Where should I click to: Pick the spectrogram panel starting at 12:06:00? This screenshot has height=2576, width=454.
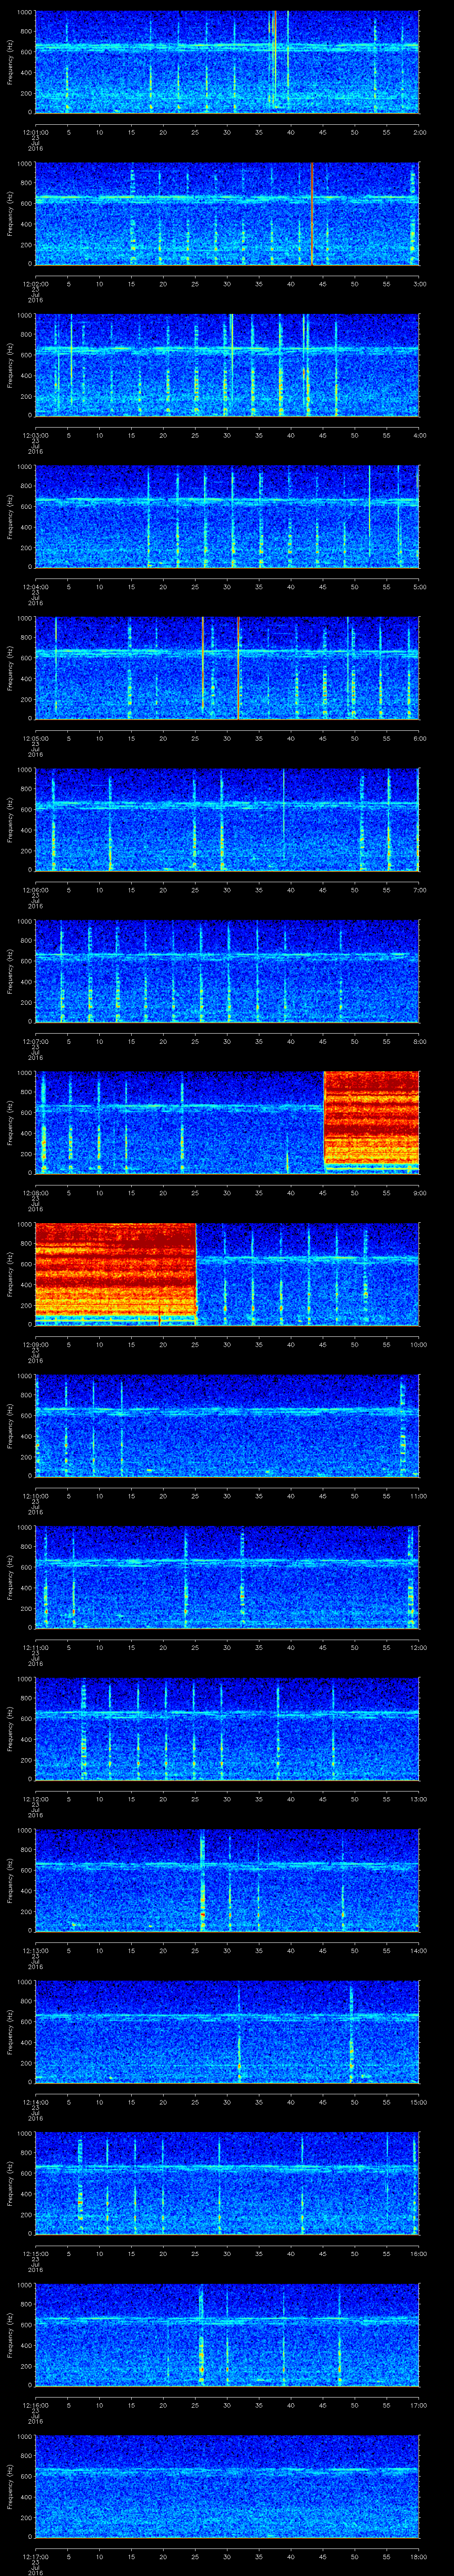pos(227,820)
